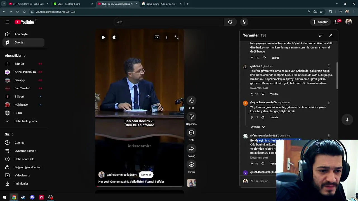Select Shorts in the sidebar
Image resolution: width=358 pixels, height=201 pixels.
(23, 42)
